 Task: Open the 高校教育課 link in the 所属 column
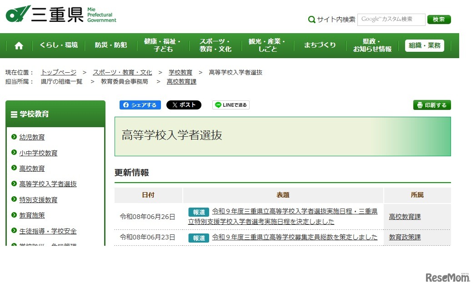[405, 217]
